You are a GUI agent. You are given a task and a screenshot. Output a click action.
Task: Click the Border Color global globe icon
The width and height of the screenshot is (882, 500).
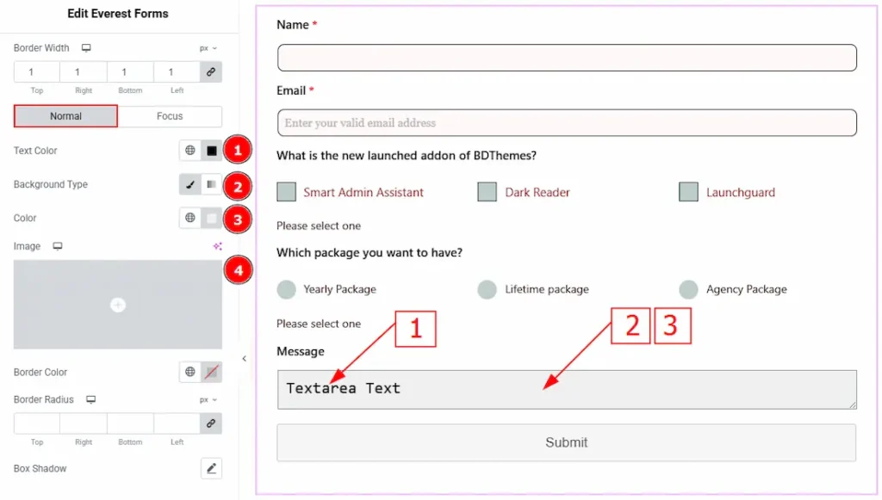pyautogui.click(x=190, y=373)
